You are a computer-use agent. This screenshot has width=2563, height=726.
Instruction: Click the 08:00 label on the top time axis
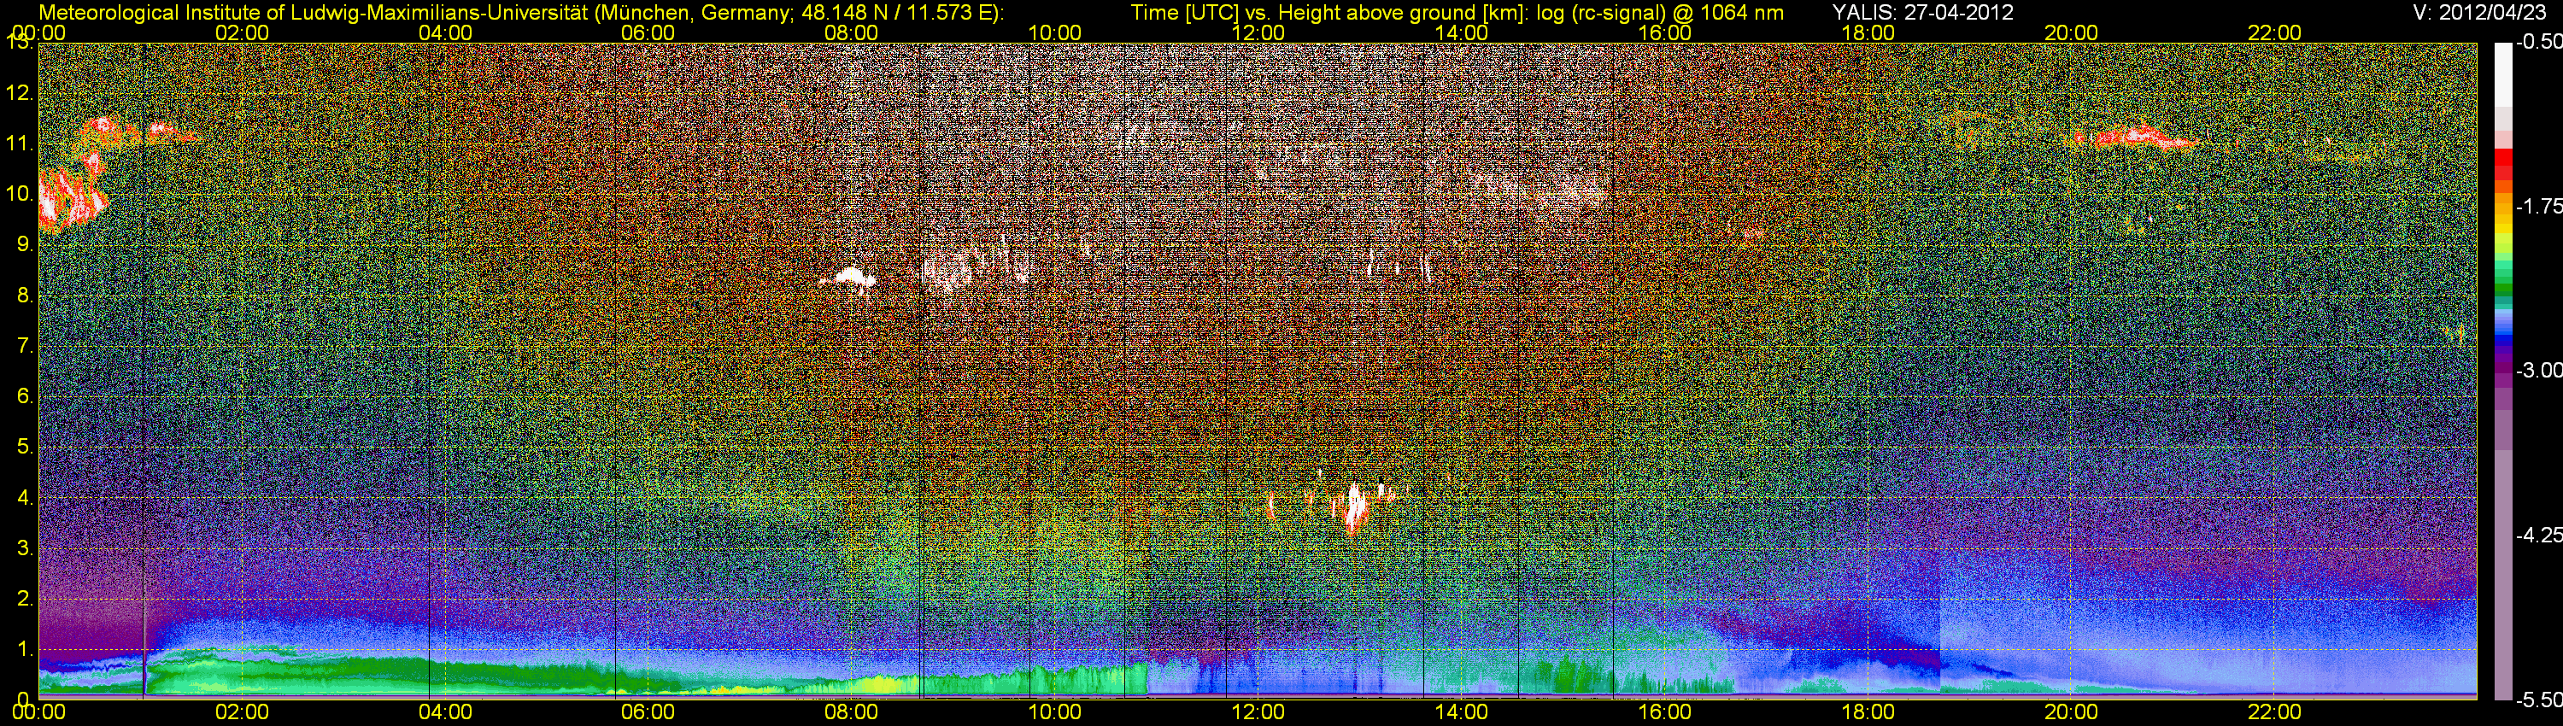tap(852, 32)
